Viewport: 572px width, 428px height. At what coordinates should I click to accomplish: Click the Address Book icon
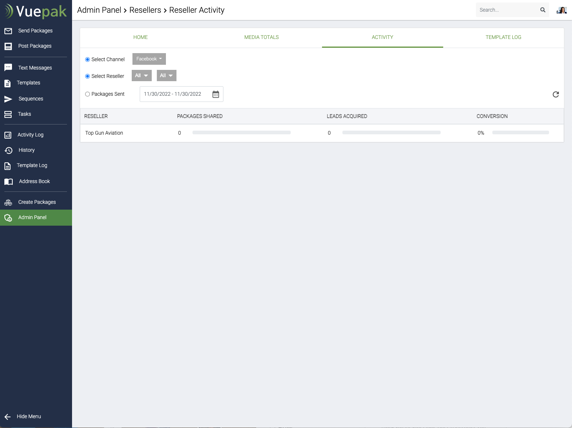point(8,182)
